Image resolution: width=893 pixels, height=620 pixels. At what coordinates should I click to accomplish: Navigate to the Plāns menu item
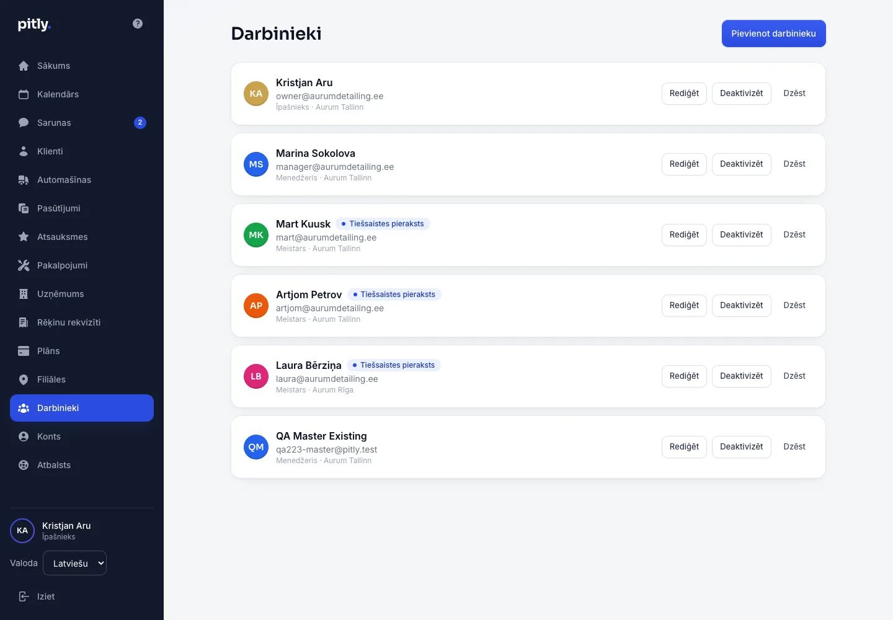tap(82, 351)
